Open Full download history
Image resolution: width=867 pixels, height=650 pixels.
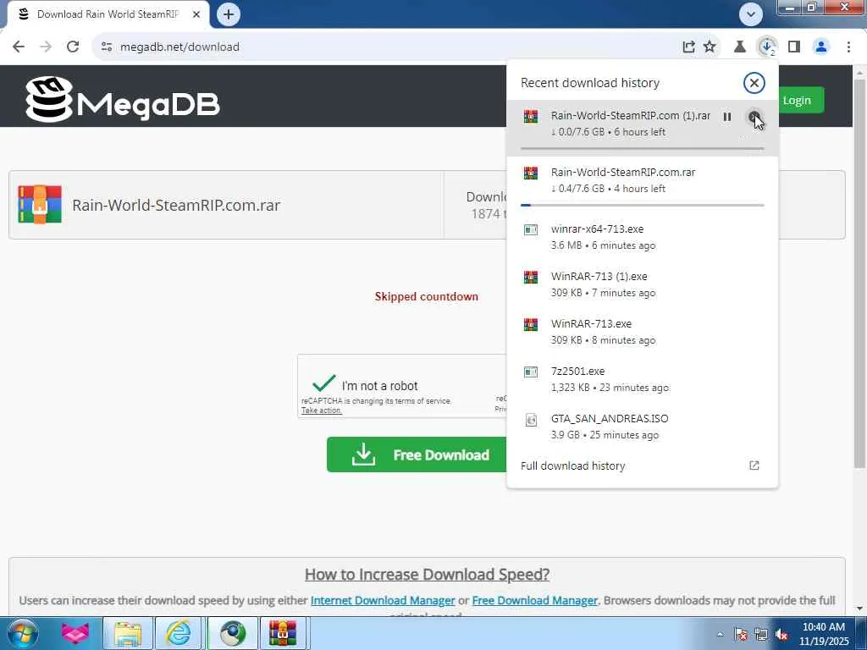pos(642,466)
